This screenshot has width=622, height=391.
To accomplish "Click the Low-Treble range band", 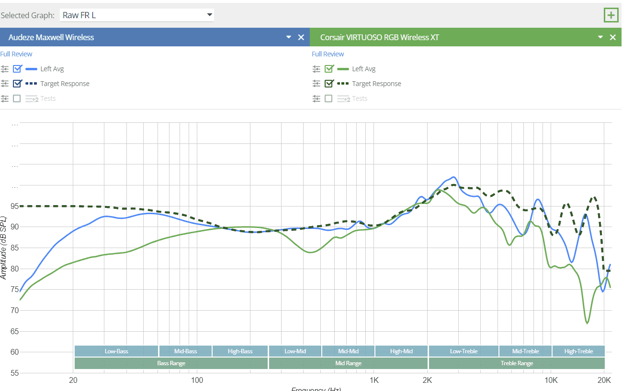I will (464, 351).
